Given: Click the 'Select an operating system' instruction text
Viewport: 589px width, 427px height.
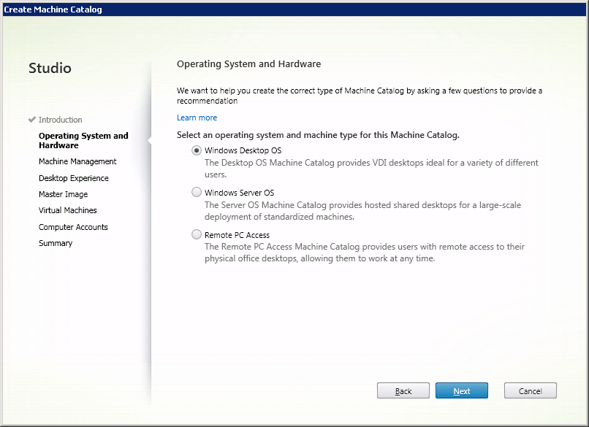Looking at the screenshot, I should [318, 135].
